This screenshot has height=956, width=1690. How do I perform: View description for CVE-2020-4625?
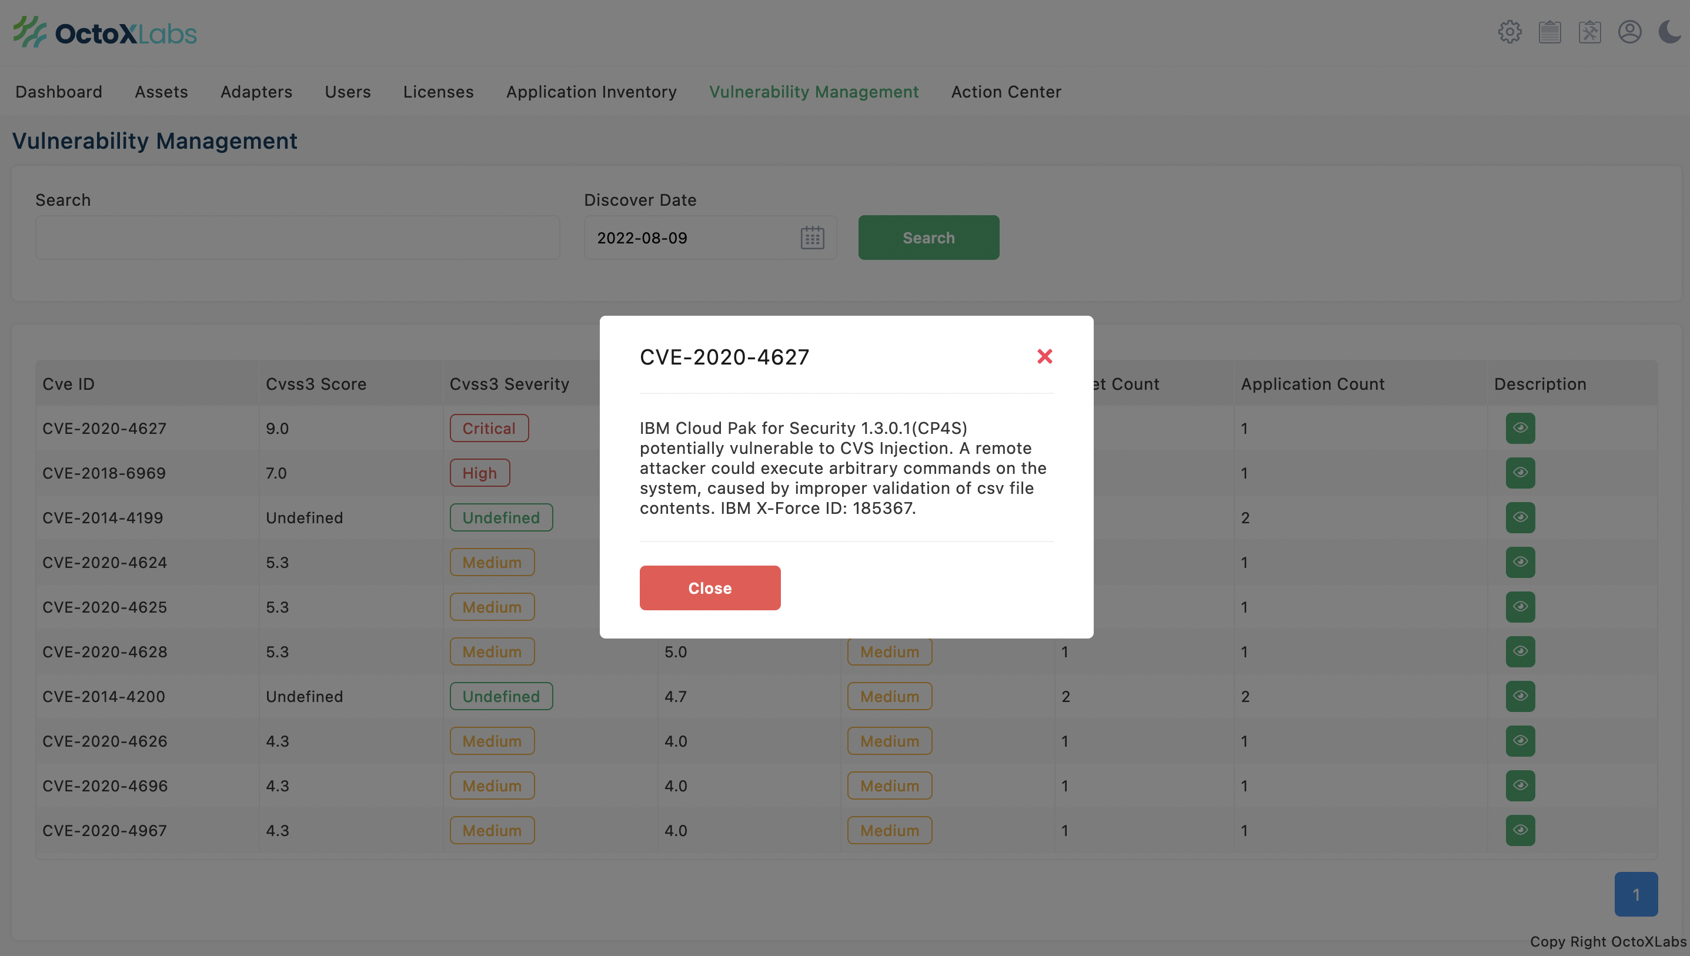point(1520,607)
